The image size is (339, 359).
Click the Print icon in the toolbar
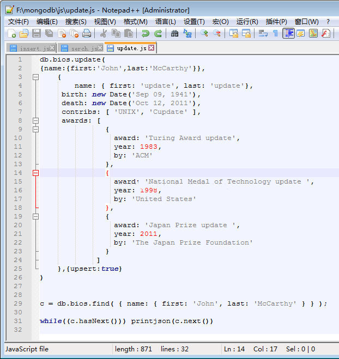(87, 34)
